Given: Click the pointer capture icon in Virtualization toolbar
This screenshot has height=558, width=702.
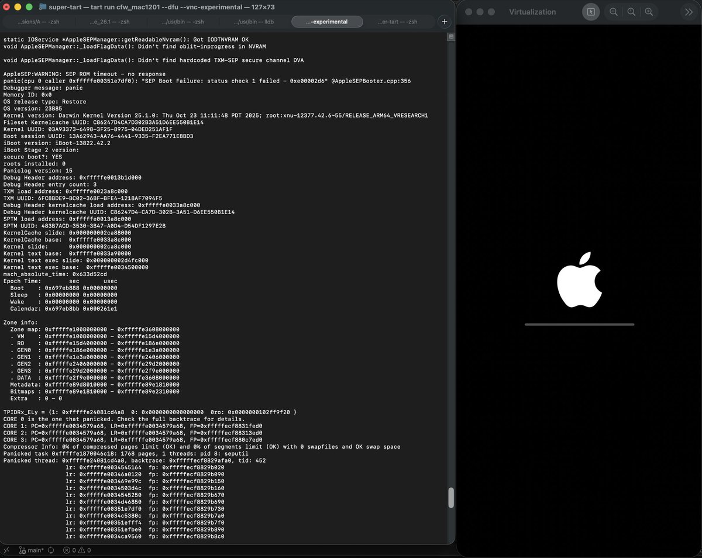Looking at the screenshot, I should (591, 12).
